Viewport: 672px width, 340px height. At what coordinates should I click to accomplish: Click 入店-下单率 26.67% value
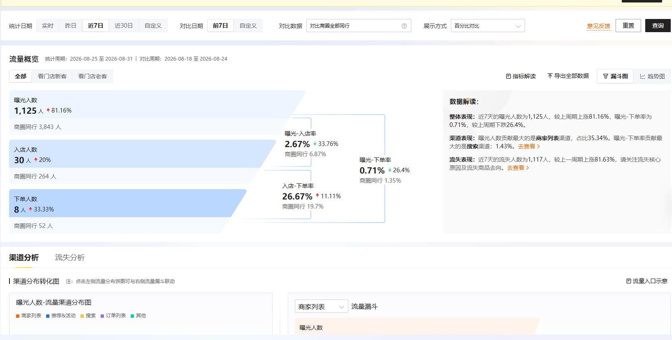tap(297, 197)
